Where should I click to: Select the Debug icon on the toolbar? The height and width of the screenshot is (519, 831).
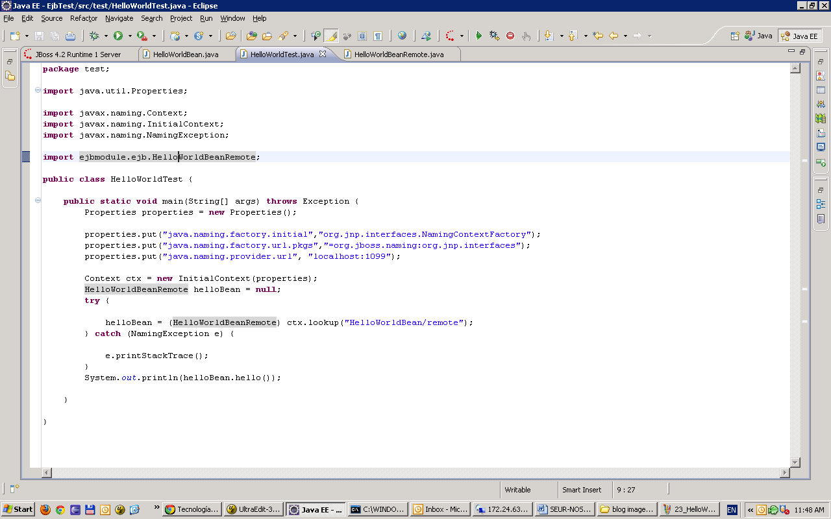point(93,36)
